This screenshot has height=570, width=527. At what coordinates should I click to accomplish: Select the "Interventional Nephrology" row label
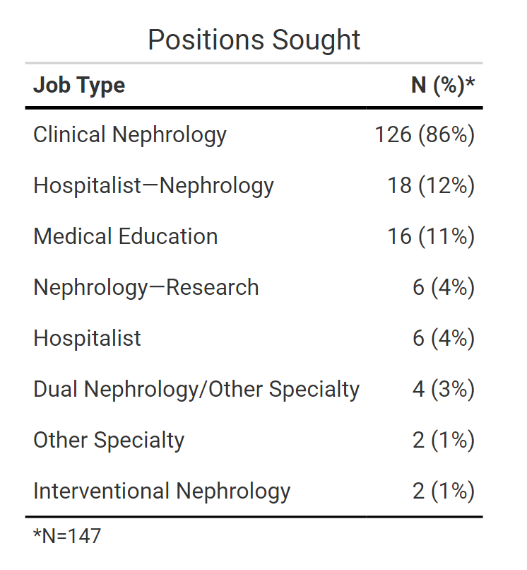click(x=162, y=491)
